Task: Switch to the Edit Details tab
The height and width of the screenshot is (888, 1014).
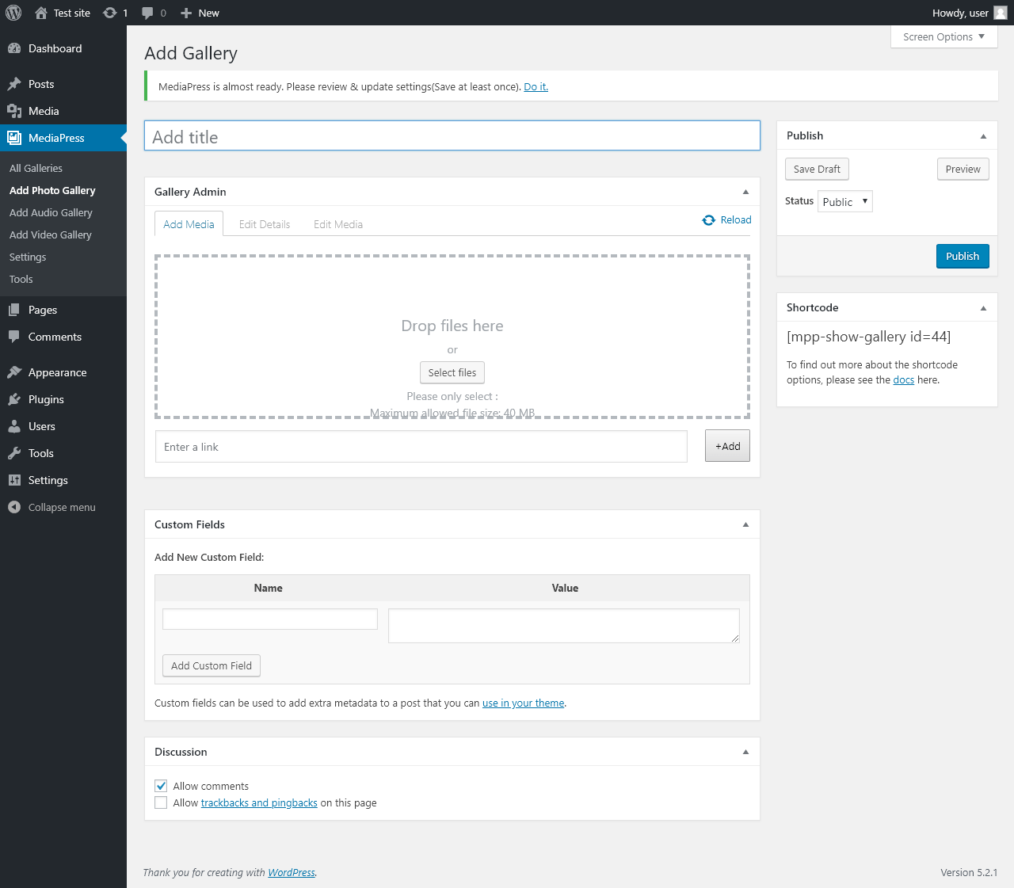Action: (x=265, y=224)
